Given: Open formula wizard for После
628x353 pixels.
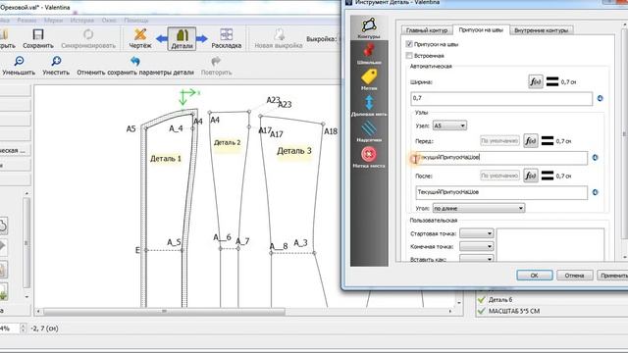Looking at the screenshot, I should click(531, 176).
